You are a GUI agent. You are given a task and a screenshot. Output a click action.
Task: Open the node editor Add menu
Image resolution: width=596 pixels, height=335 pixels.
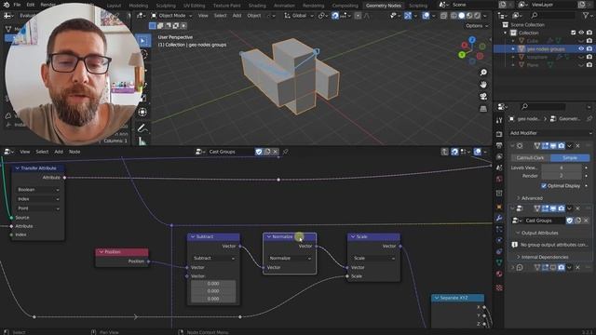tap(59, 152)
